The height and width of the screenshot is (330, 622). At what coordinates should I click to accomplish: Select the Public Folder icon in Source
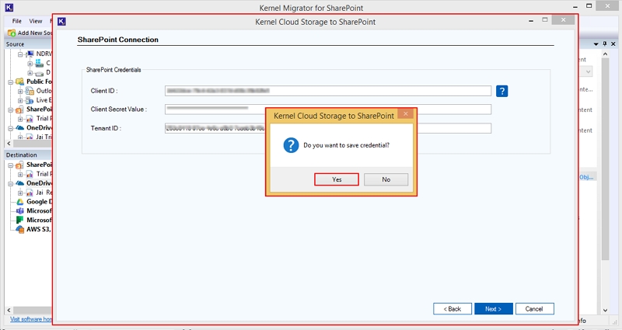pyautogui.click(x=20, y=82)
